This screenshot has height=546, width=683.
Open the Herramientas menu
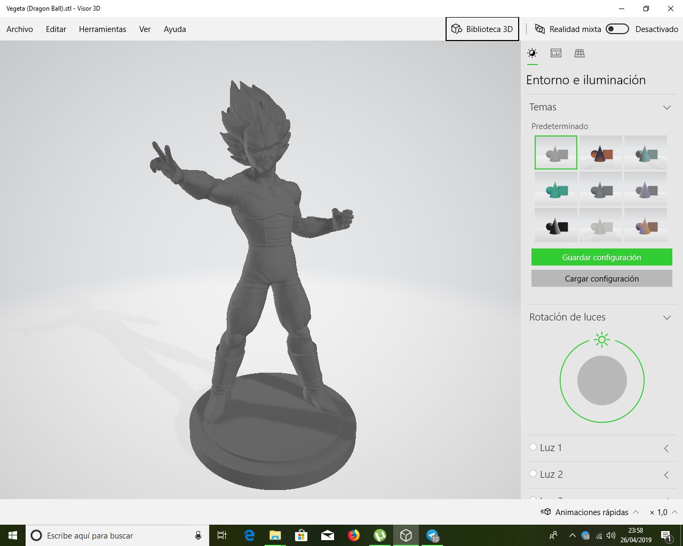(102, 29)
